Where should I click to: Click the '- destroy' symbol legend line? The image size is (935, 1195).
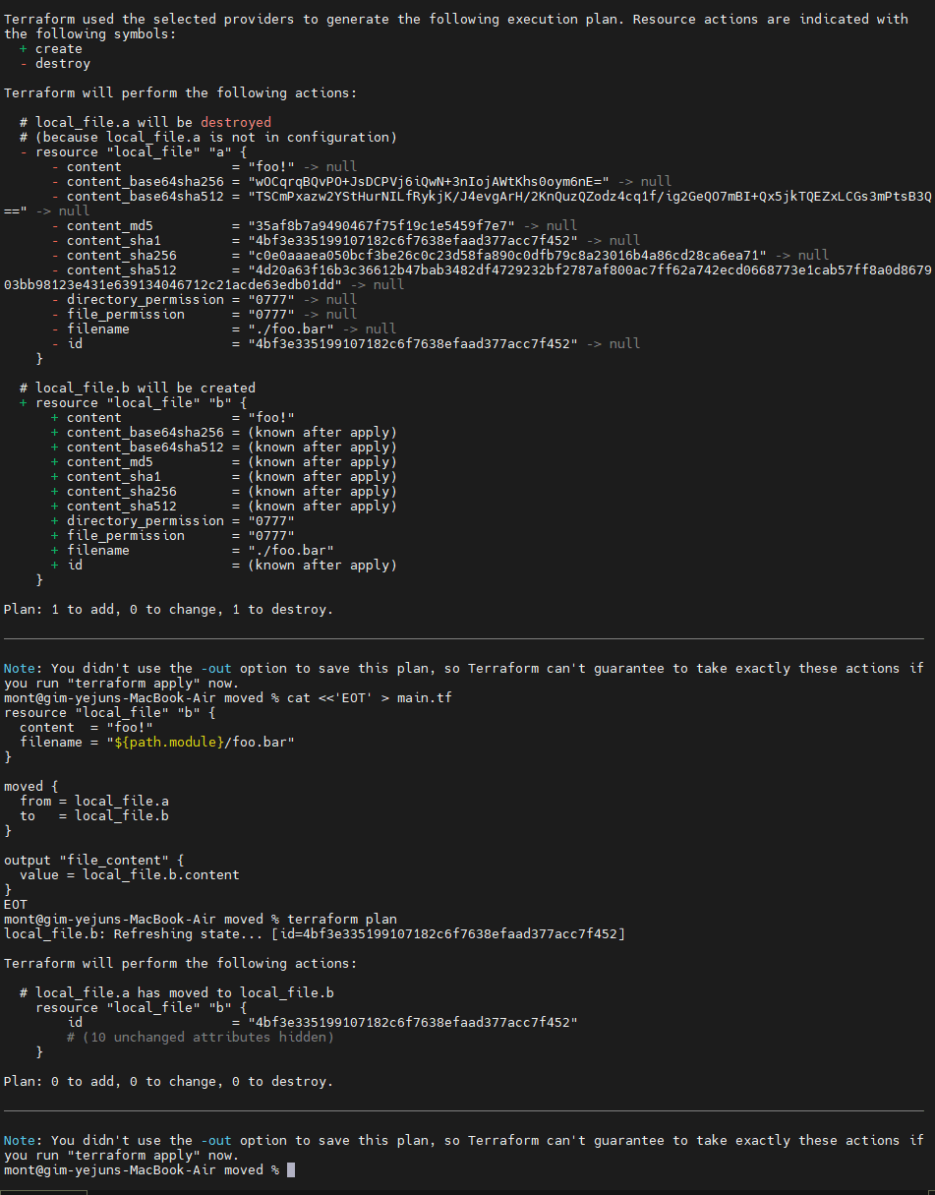[x=55, y=63]
